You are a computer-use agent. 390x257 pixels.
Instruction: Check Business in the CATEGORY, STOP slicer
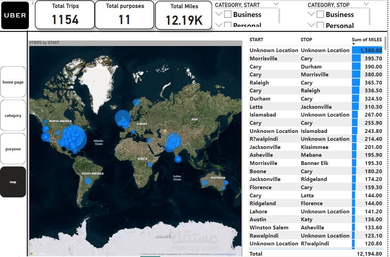click(x=320, y=15)
